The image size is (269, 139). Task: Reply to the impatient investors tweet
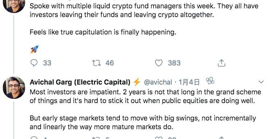pyautogui.click(x=34, y=138)
